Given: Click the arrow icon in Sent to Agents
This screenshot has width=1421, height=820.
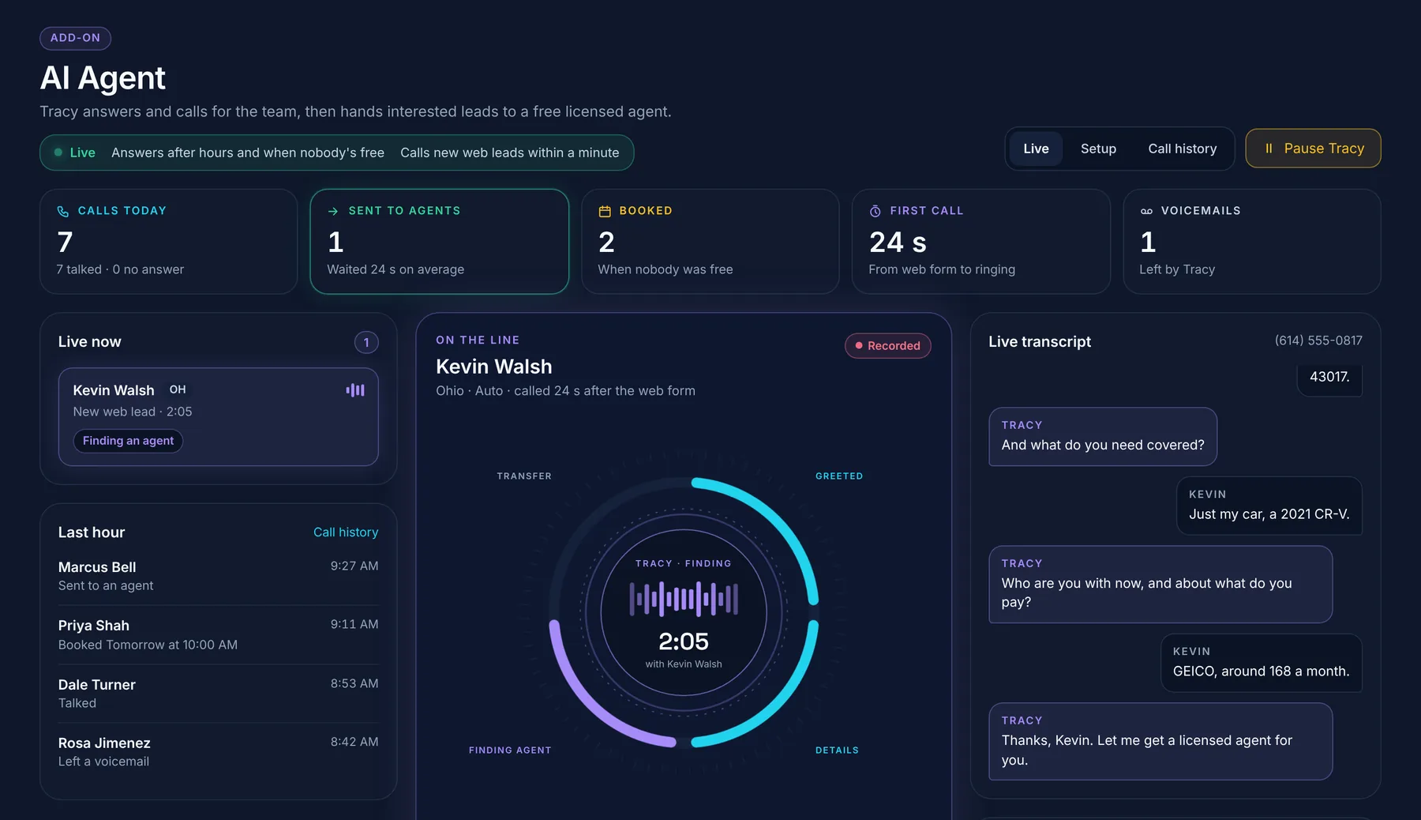Looking at the screenshot, I should pos(333,211).
